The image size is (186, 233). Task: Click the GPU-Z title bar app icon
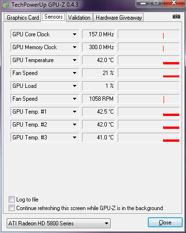[5, 5]
